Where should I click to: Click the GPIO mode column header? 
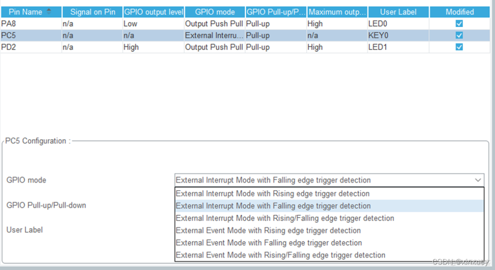pos(214,12)
